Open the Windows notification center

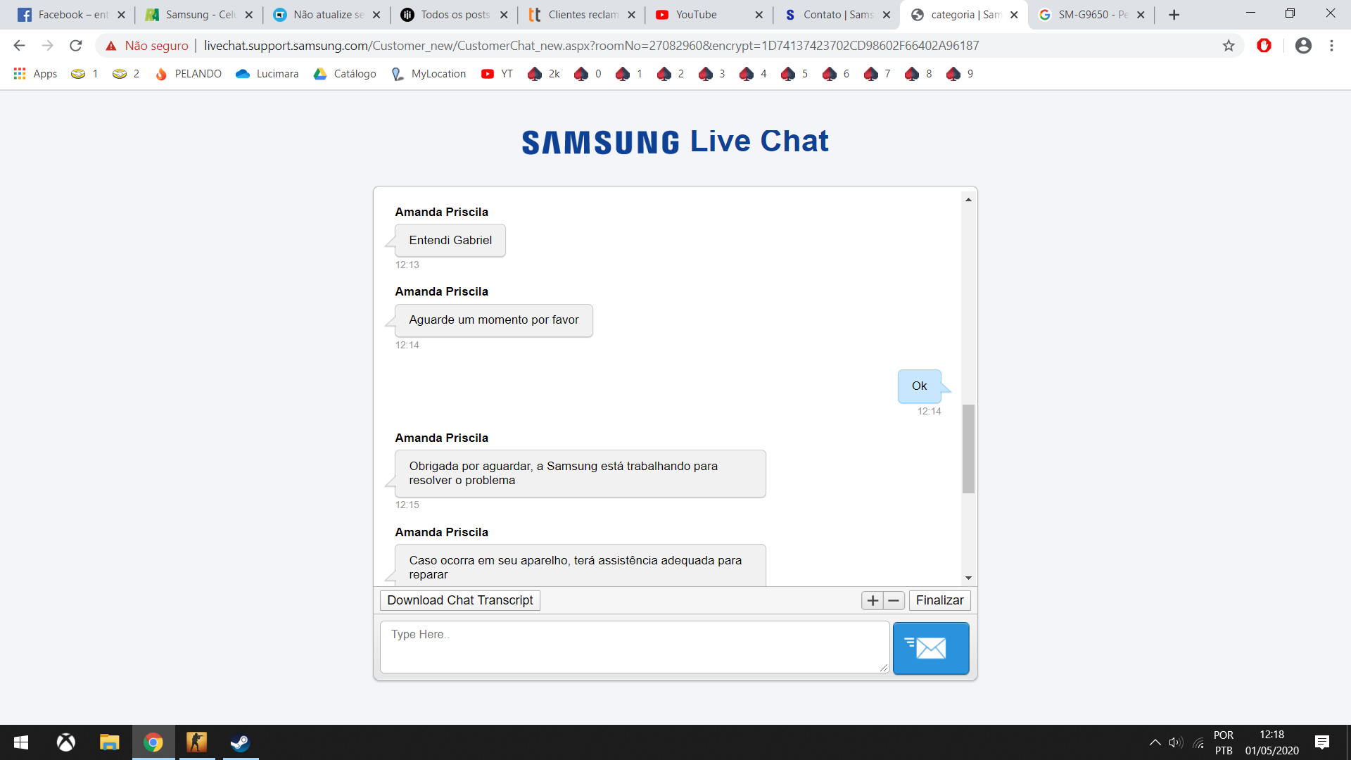coord(1322,742)
